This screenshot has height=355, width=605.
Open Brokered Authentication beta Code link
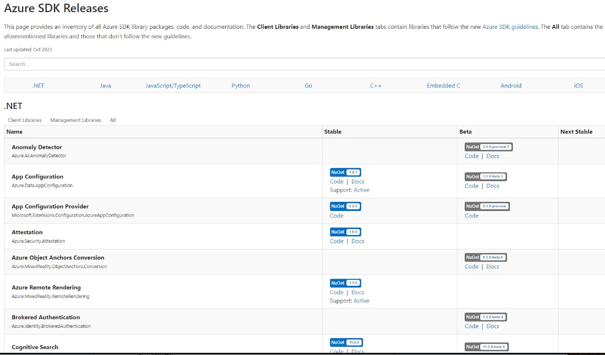point(472,326)
